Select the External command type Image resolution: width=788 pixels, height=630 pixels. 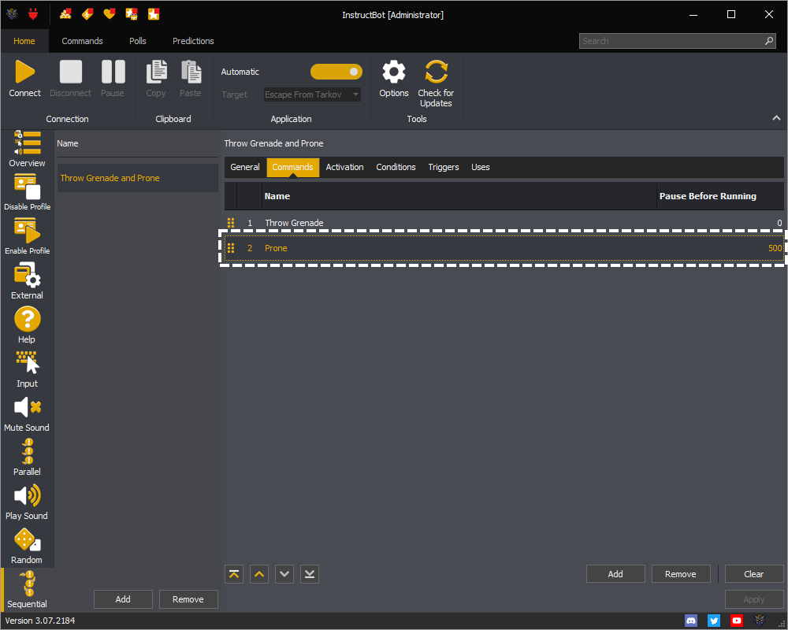[27, 281]
